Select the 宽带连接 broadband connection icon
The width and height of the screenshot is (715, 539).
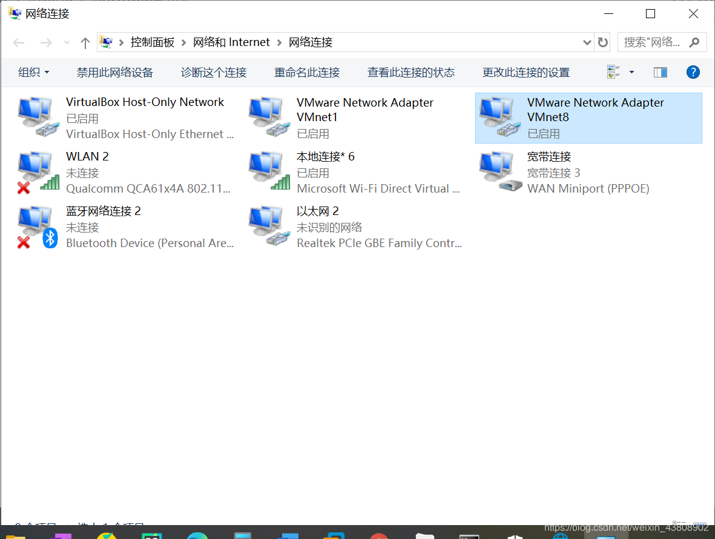tap(500, 172)
